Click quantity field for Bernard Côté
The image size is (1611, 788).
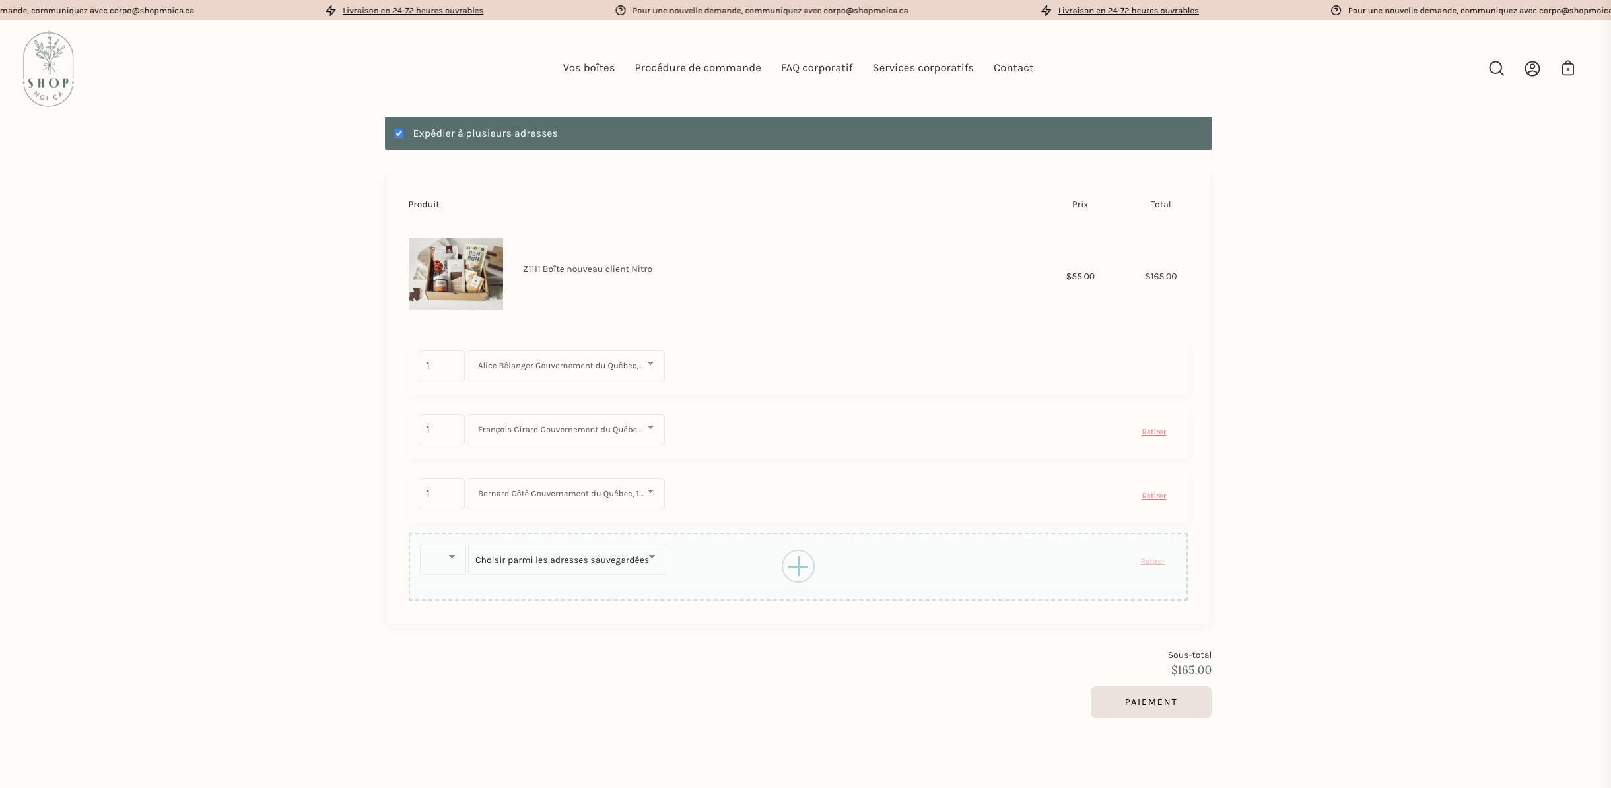pyautogui.click(x=442, y=494)
